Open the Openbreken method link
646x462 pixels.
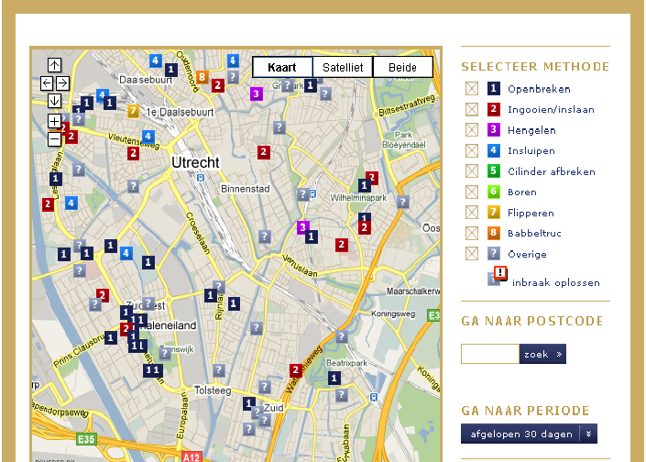coord(539,89)
